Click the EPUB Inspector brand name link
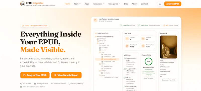The image size is (201, 91). click(x=35, y=3)
